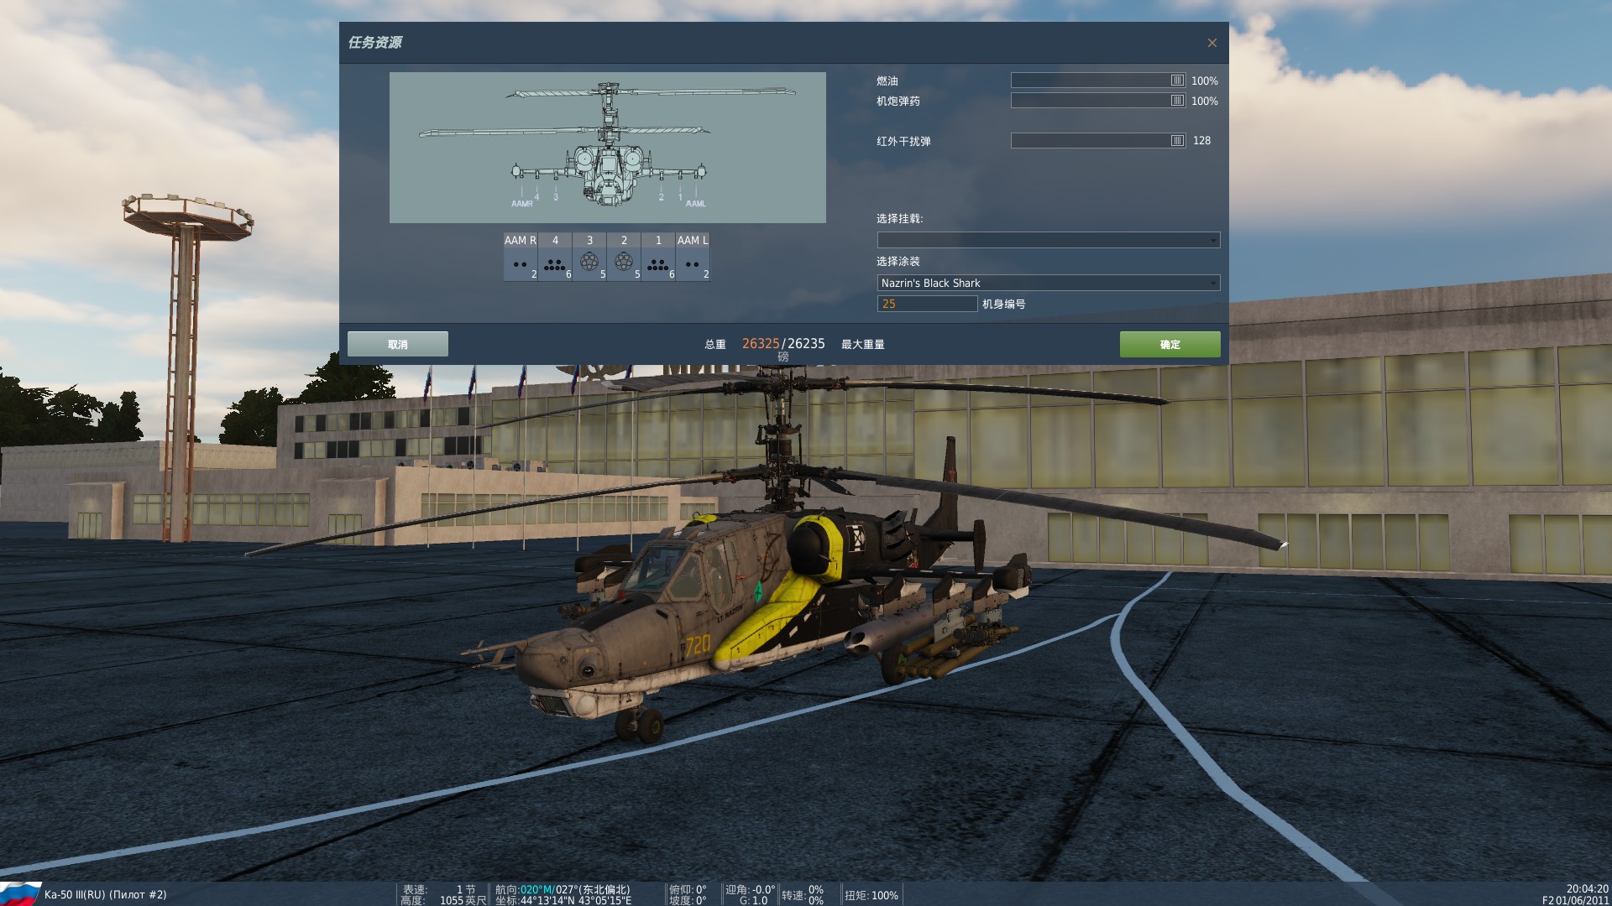The height and width of the screenshot is (906, 1612).
Task: Select pylon 2 rocket pod slot
Action: 624,263
